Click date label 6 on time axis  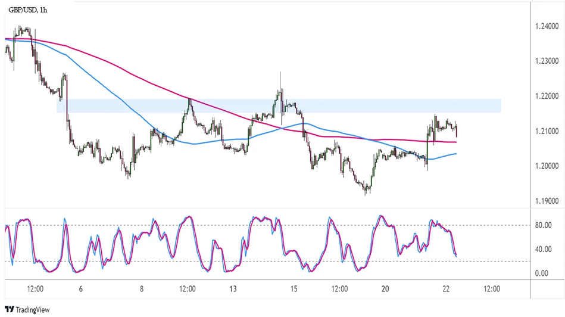coord(80,289)
